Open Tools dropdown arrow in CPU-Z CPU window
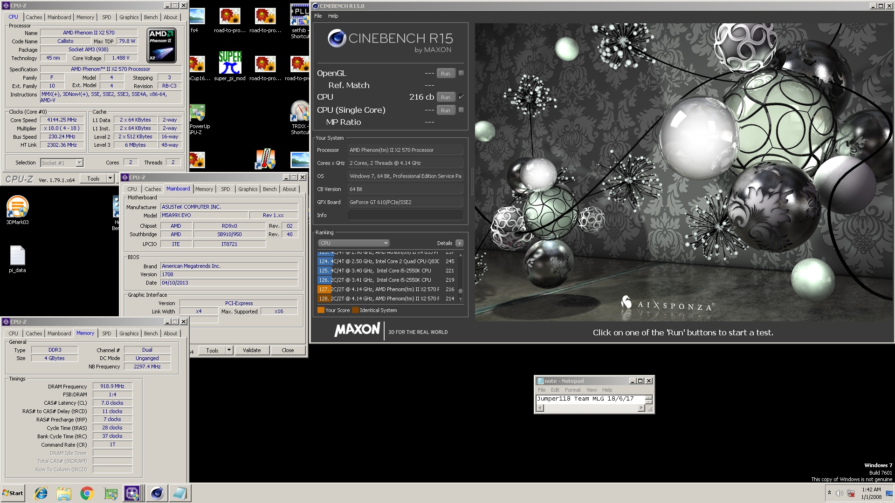895x503 pixels. coord(110,178)
